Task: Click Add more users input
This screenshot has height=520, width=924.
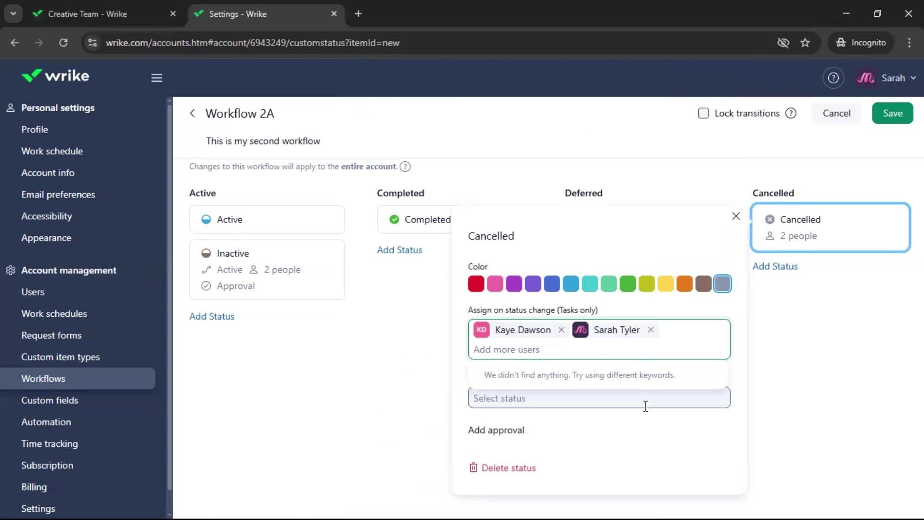Action: [x=506, y=350]
